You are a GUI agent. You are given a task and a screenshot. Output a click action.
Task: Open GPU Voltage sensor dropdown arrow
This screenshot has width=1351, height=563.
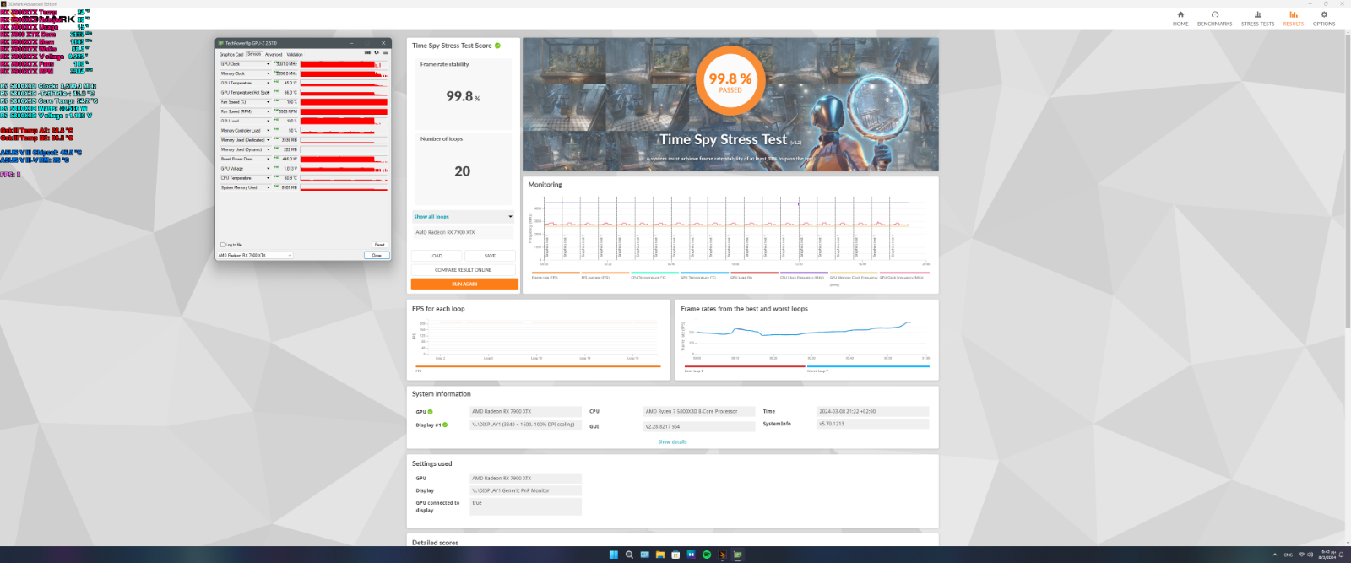click(269, 168)
